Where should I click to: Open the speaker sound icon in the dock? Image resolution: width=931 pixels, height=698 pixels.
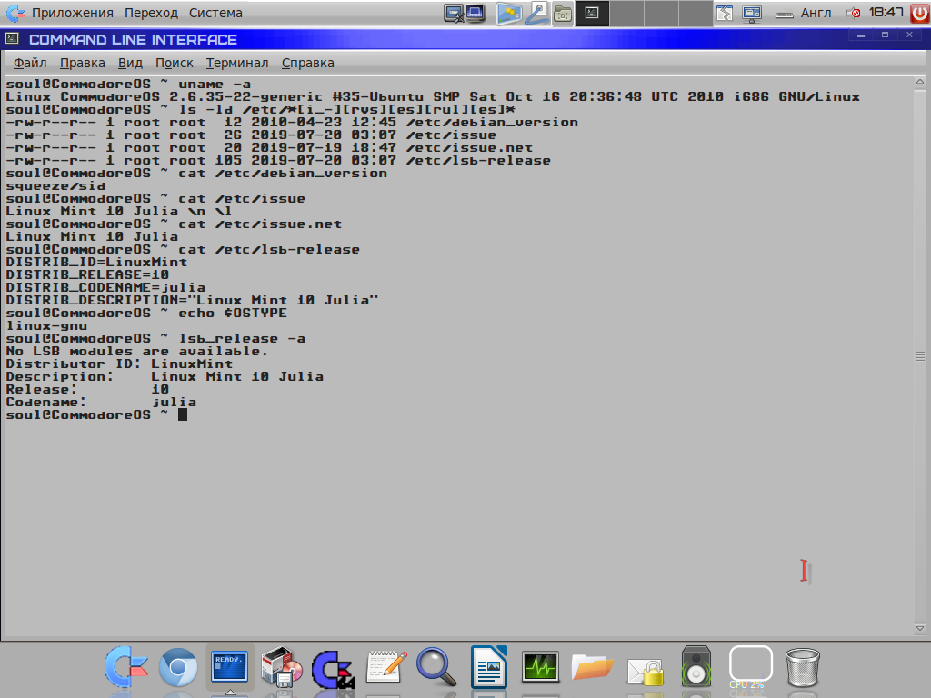(x=696, y=666)
